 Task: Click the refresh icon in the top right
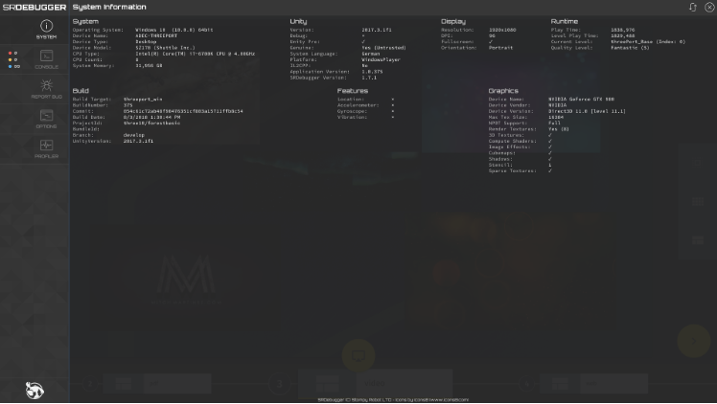click(x=693, y=7)
